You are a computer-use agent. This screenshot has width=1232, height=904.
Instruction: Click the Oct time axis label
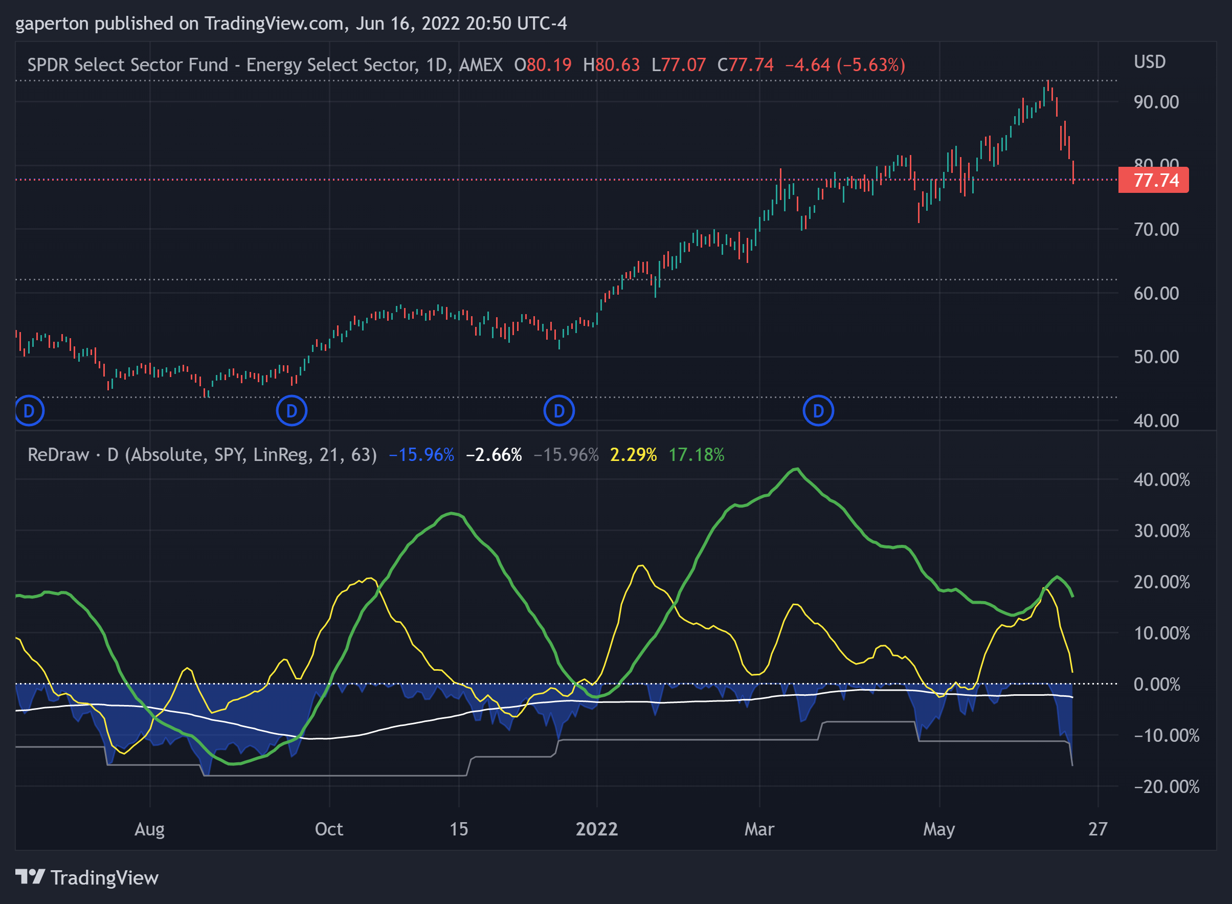(329, 829)
